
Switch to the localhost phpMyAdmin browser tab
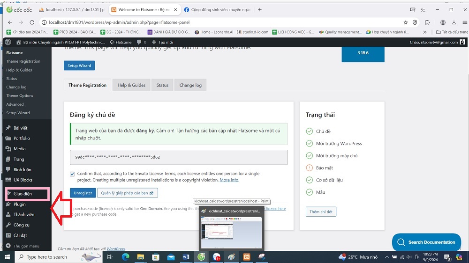72,9
